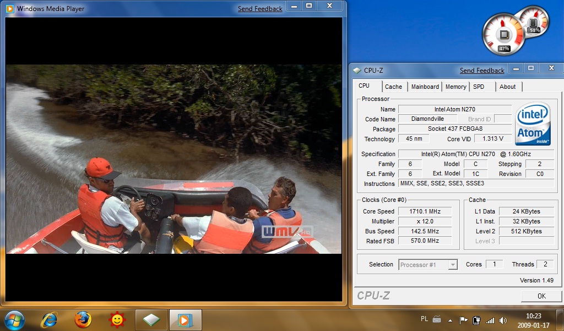Open the About tab in CPU-Z
The height and width of the screenshot is (331, 564).
tap(507, 87)
